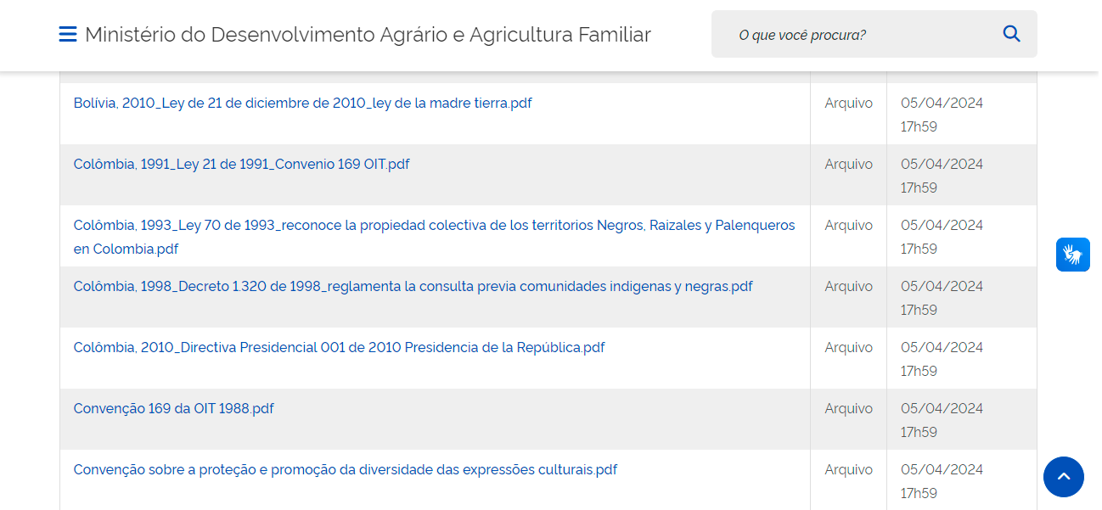Click 'Arquivo' cell in Colômbia 1998 row
This screenshot has width=1102, height=510.
pyautogui.click(x=848, y=287)
